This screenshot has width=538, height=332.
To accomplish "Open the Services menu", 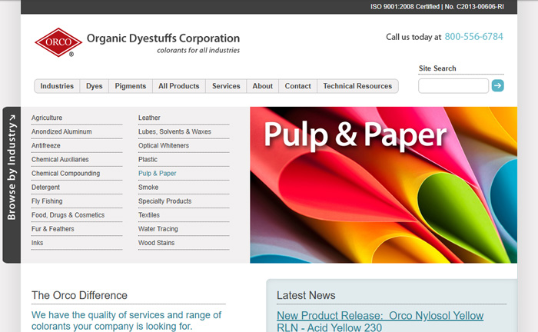I will click(226, 86).
